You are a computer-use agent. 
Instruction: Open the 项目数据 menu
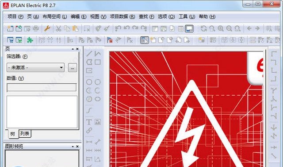click(x=122, y=17)
